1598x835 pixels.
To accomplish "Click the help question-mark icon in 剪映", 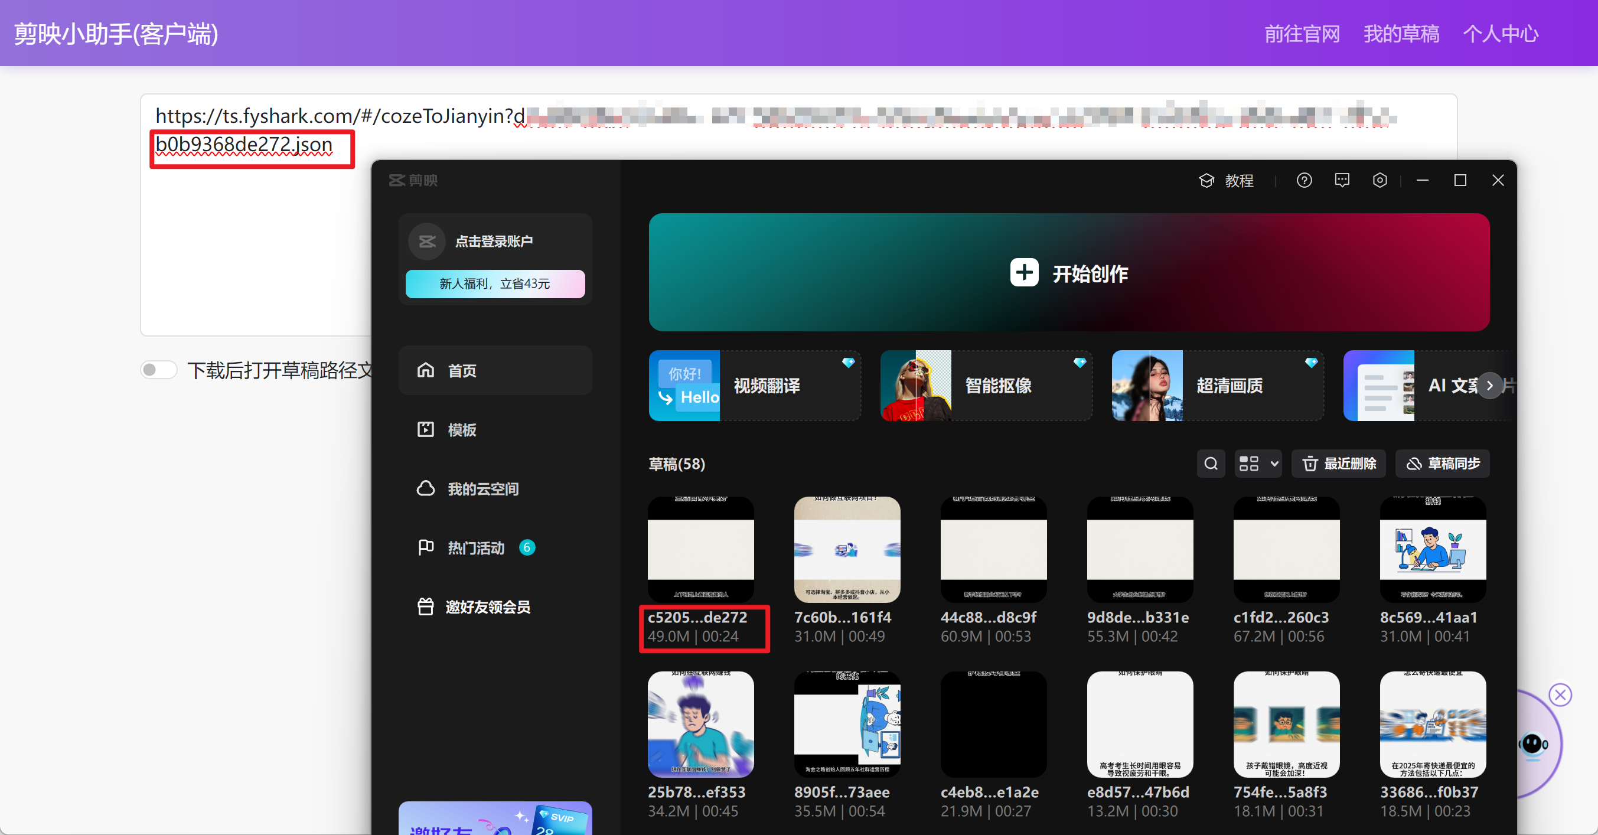I will click(1304, 181).
